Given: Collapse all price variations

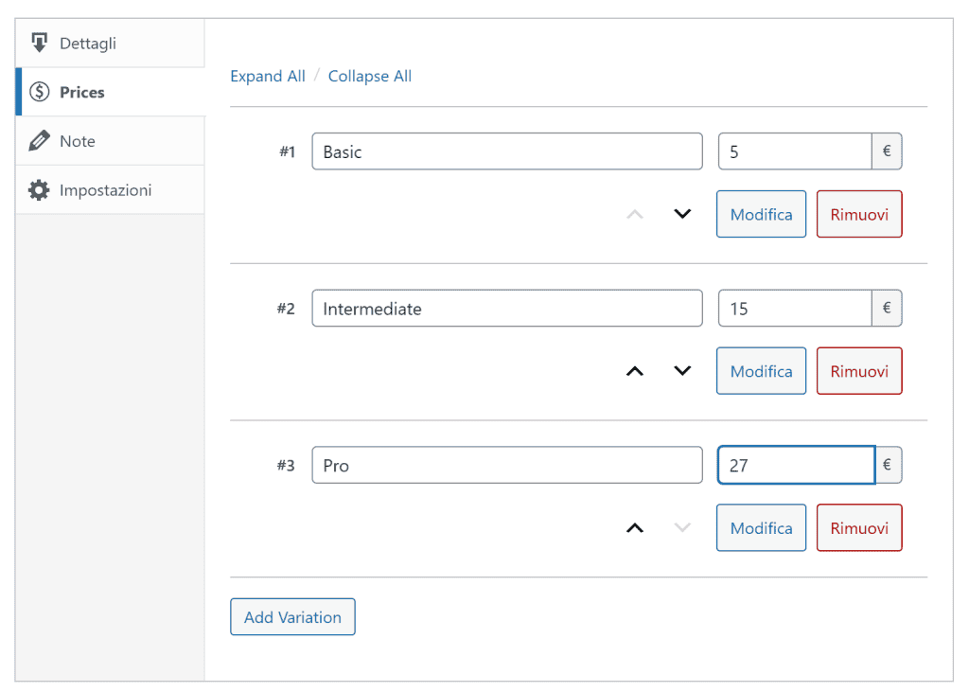Looking at the screenshot, I should [369, 77].
